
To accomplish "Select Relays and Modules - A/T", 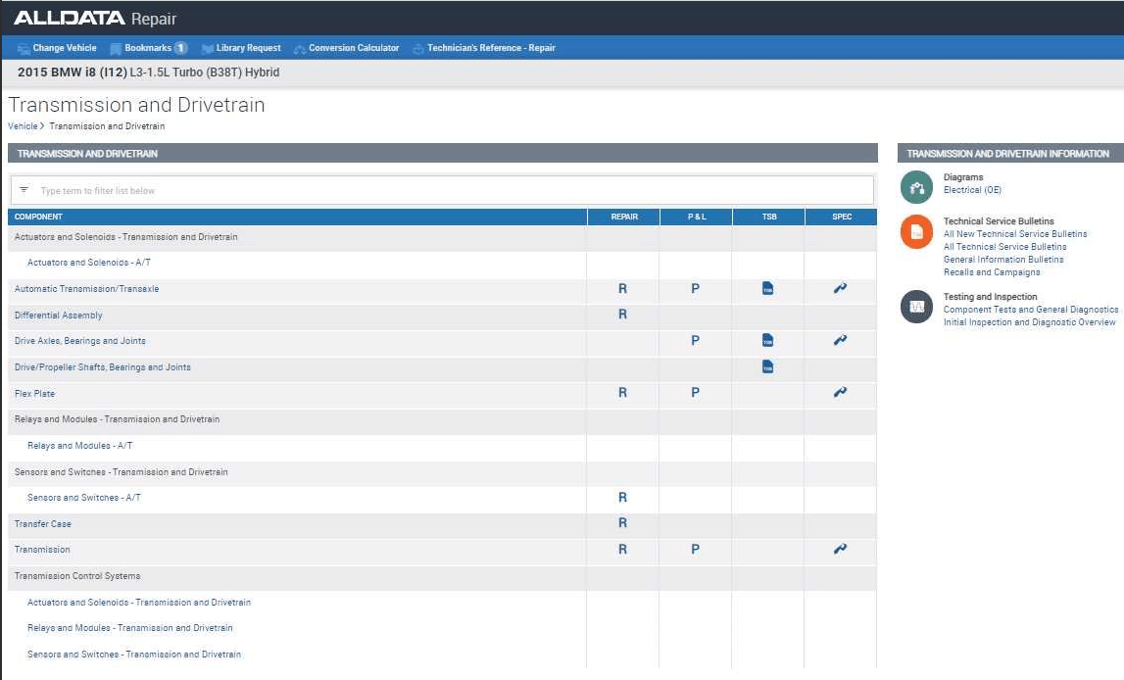I will [79, 446].
